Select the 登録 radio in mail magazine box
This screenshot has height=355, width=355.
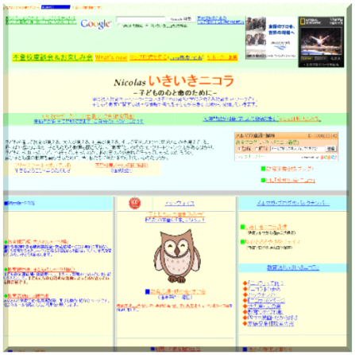239,149
